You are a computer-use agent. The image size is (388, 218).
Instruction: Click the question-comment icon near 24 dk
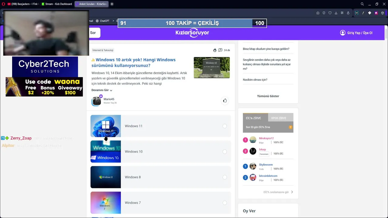pyautogui.click(x=220, y=50)
